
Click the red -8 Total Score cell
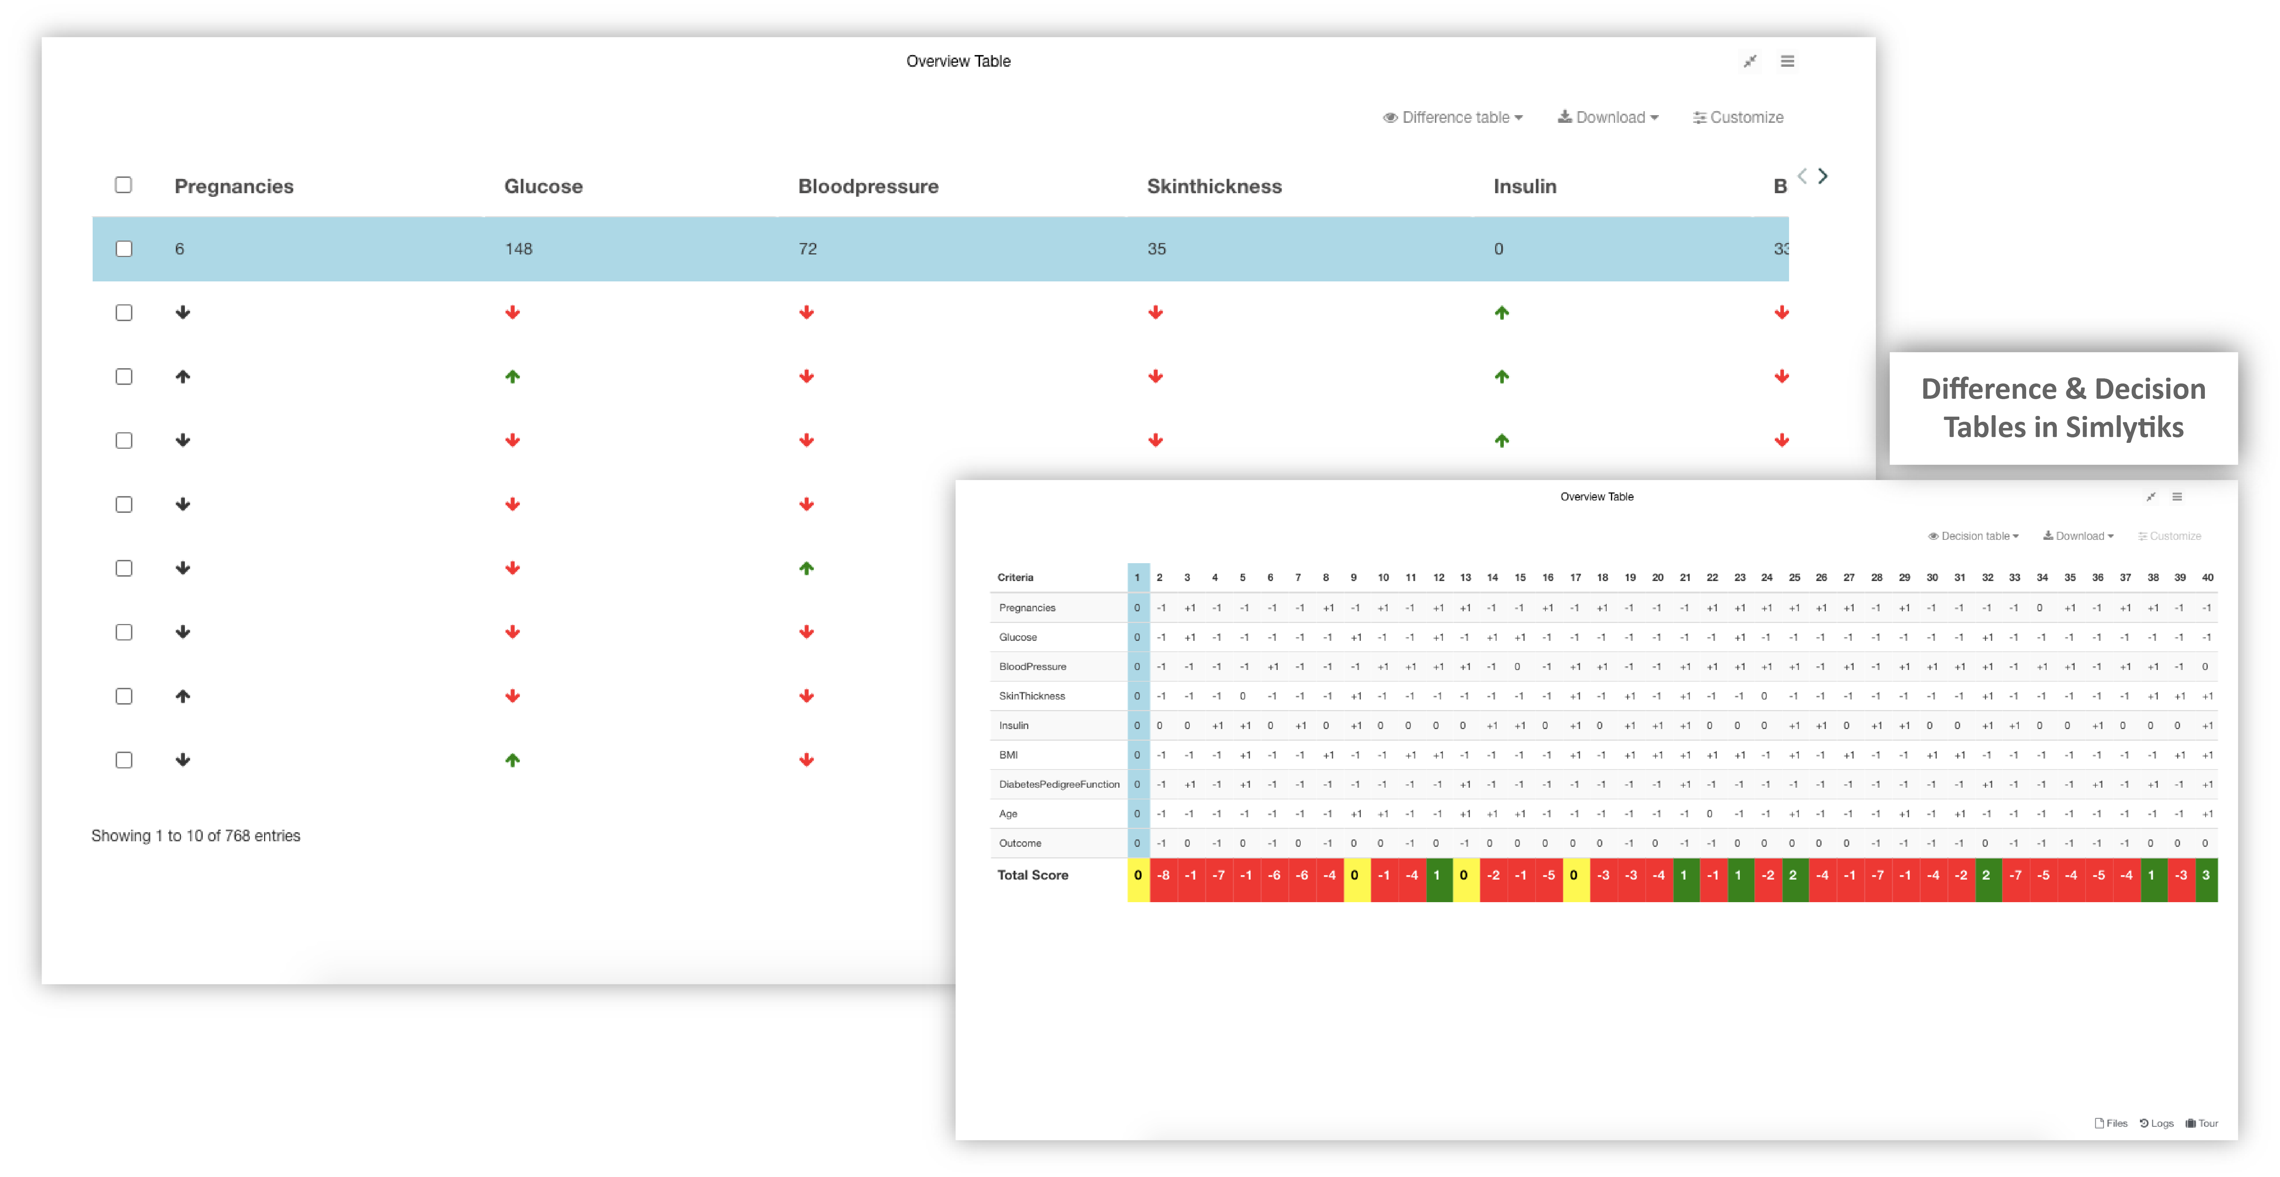click(1164, 880)
